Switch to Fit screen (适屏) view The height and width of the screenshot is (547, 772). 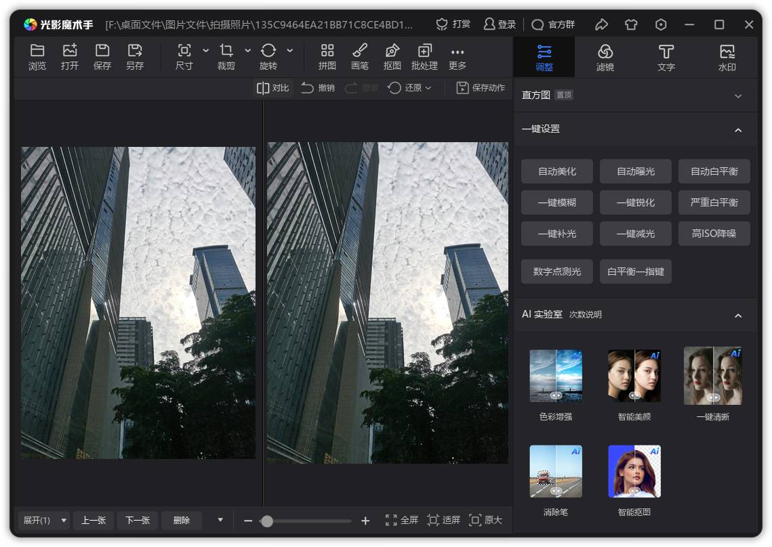(x=444, y=520)
